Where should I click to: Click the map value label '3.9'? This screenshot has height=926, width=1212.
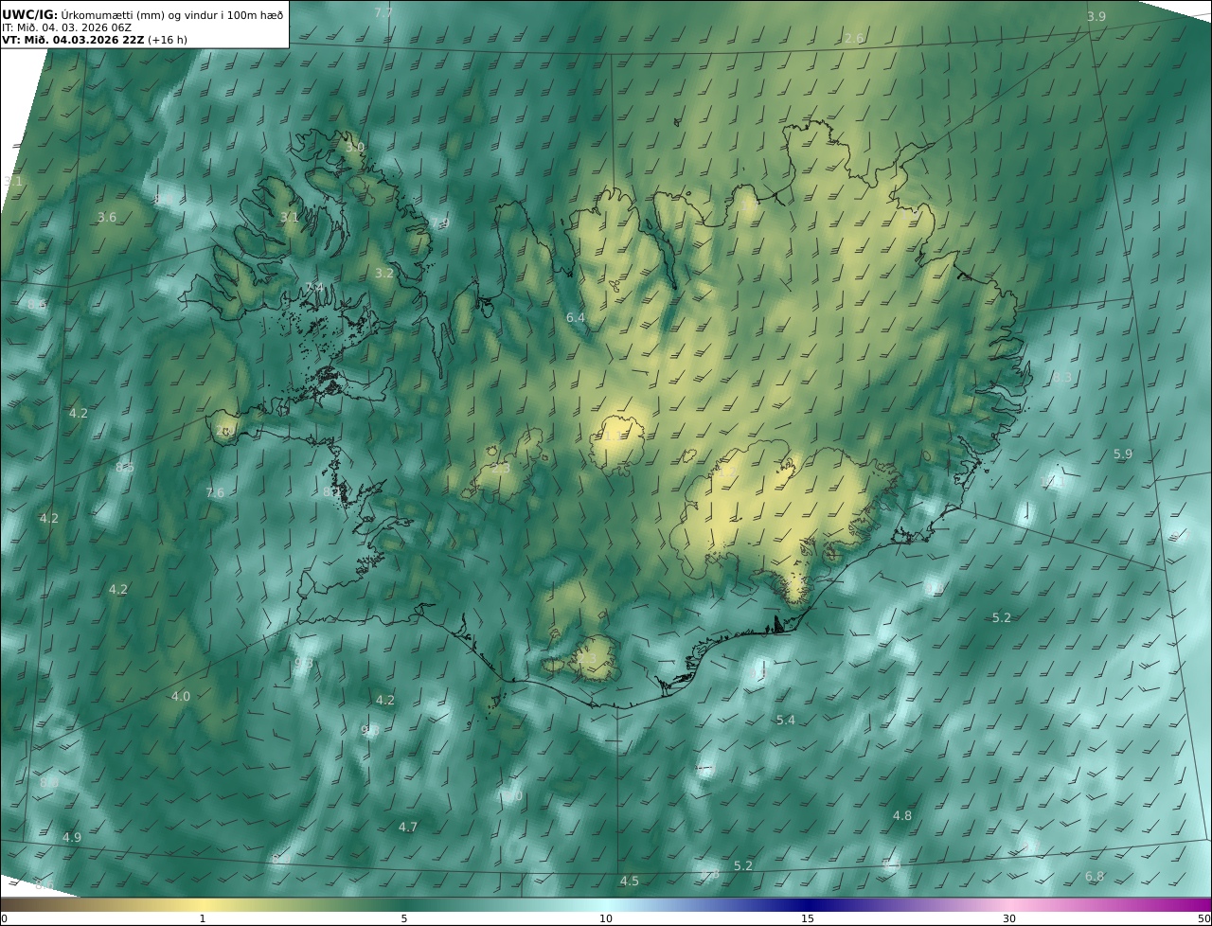click(1096, 17)
